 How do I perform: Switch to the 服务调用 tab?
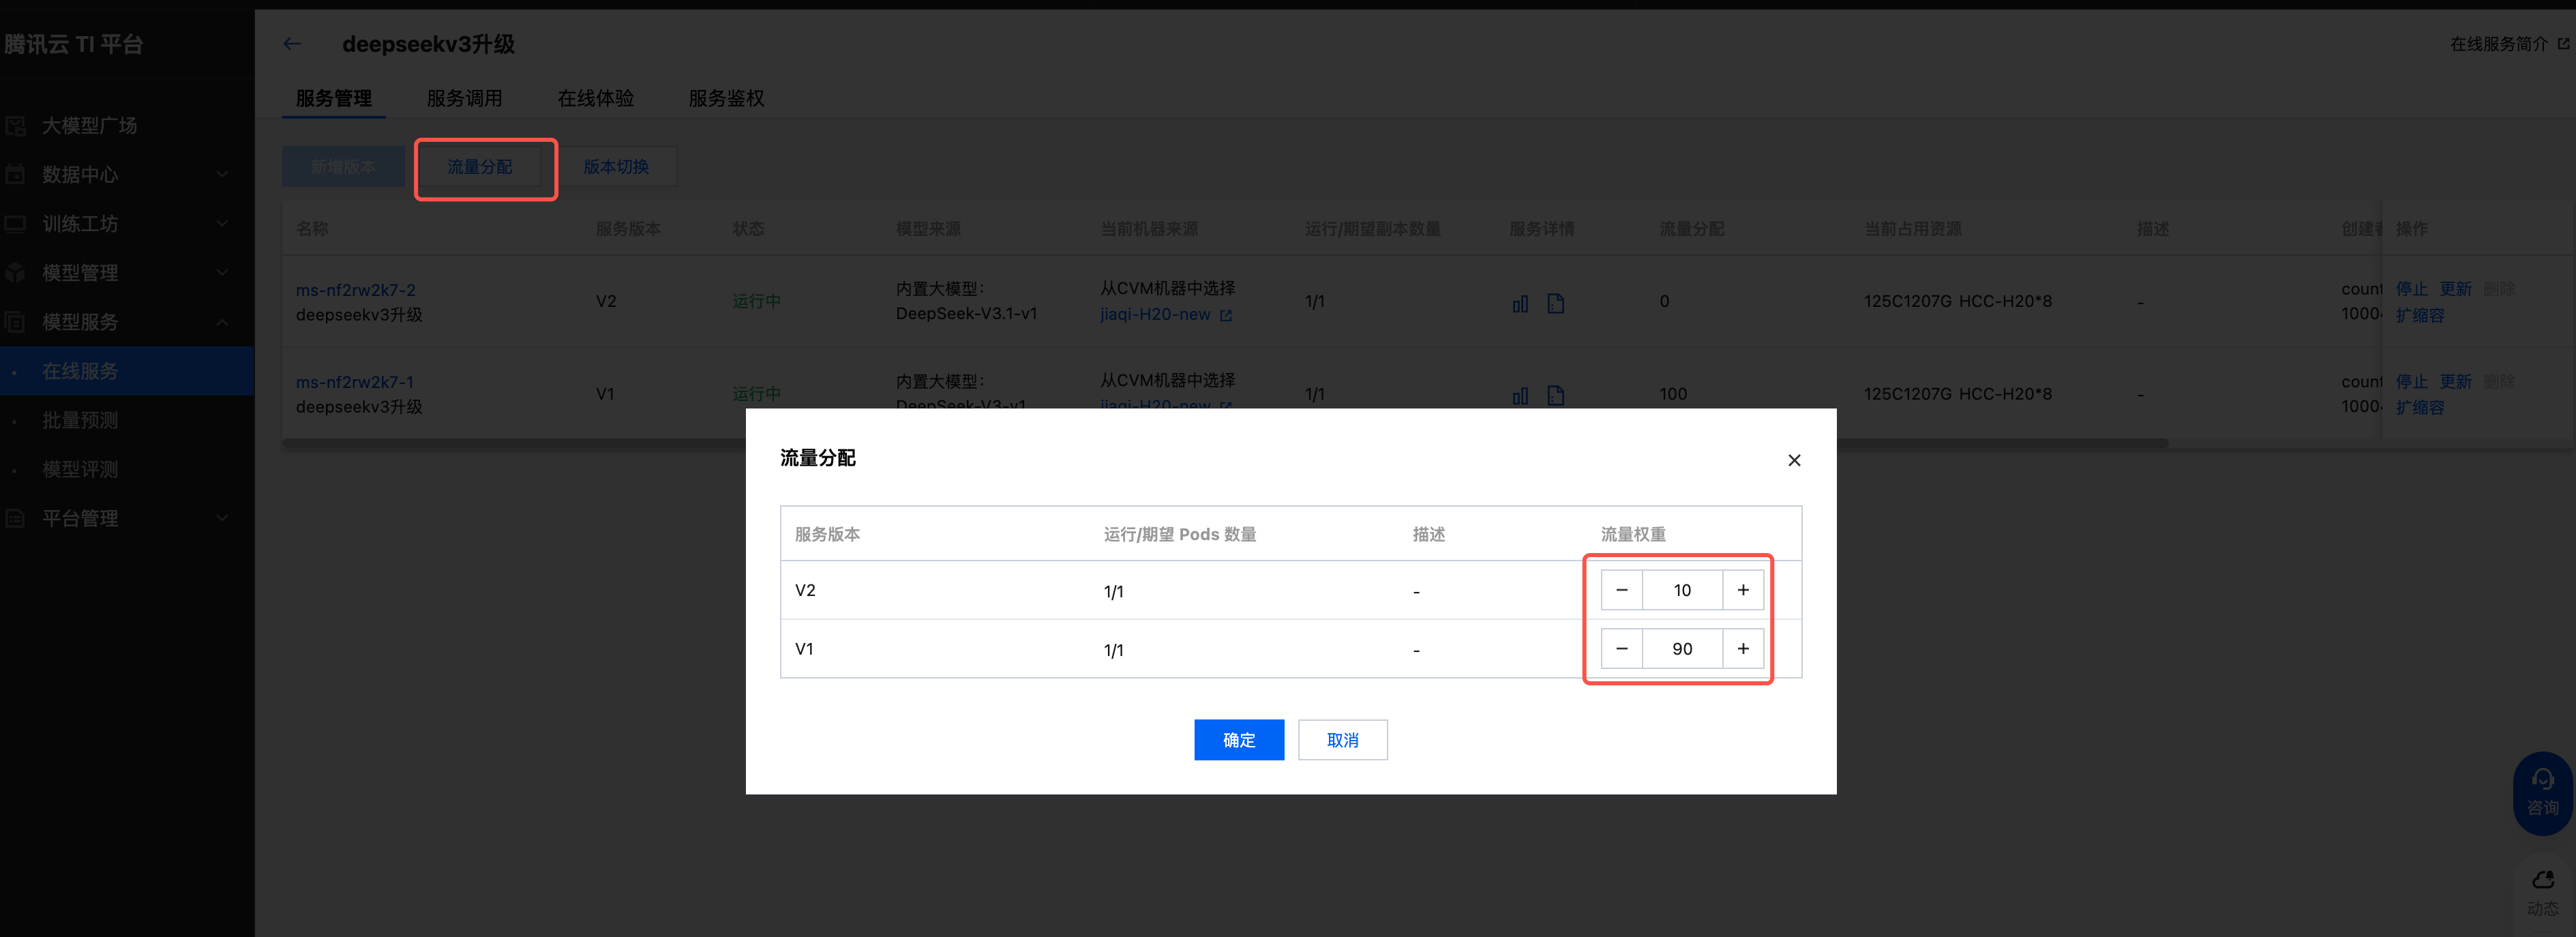click(464, 98)
